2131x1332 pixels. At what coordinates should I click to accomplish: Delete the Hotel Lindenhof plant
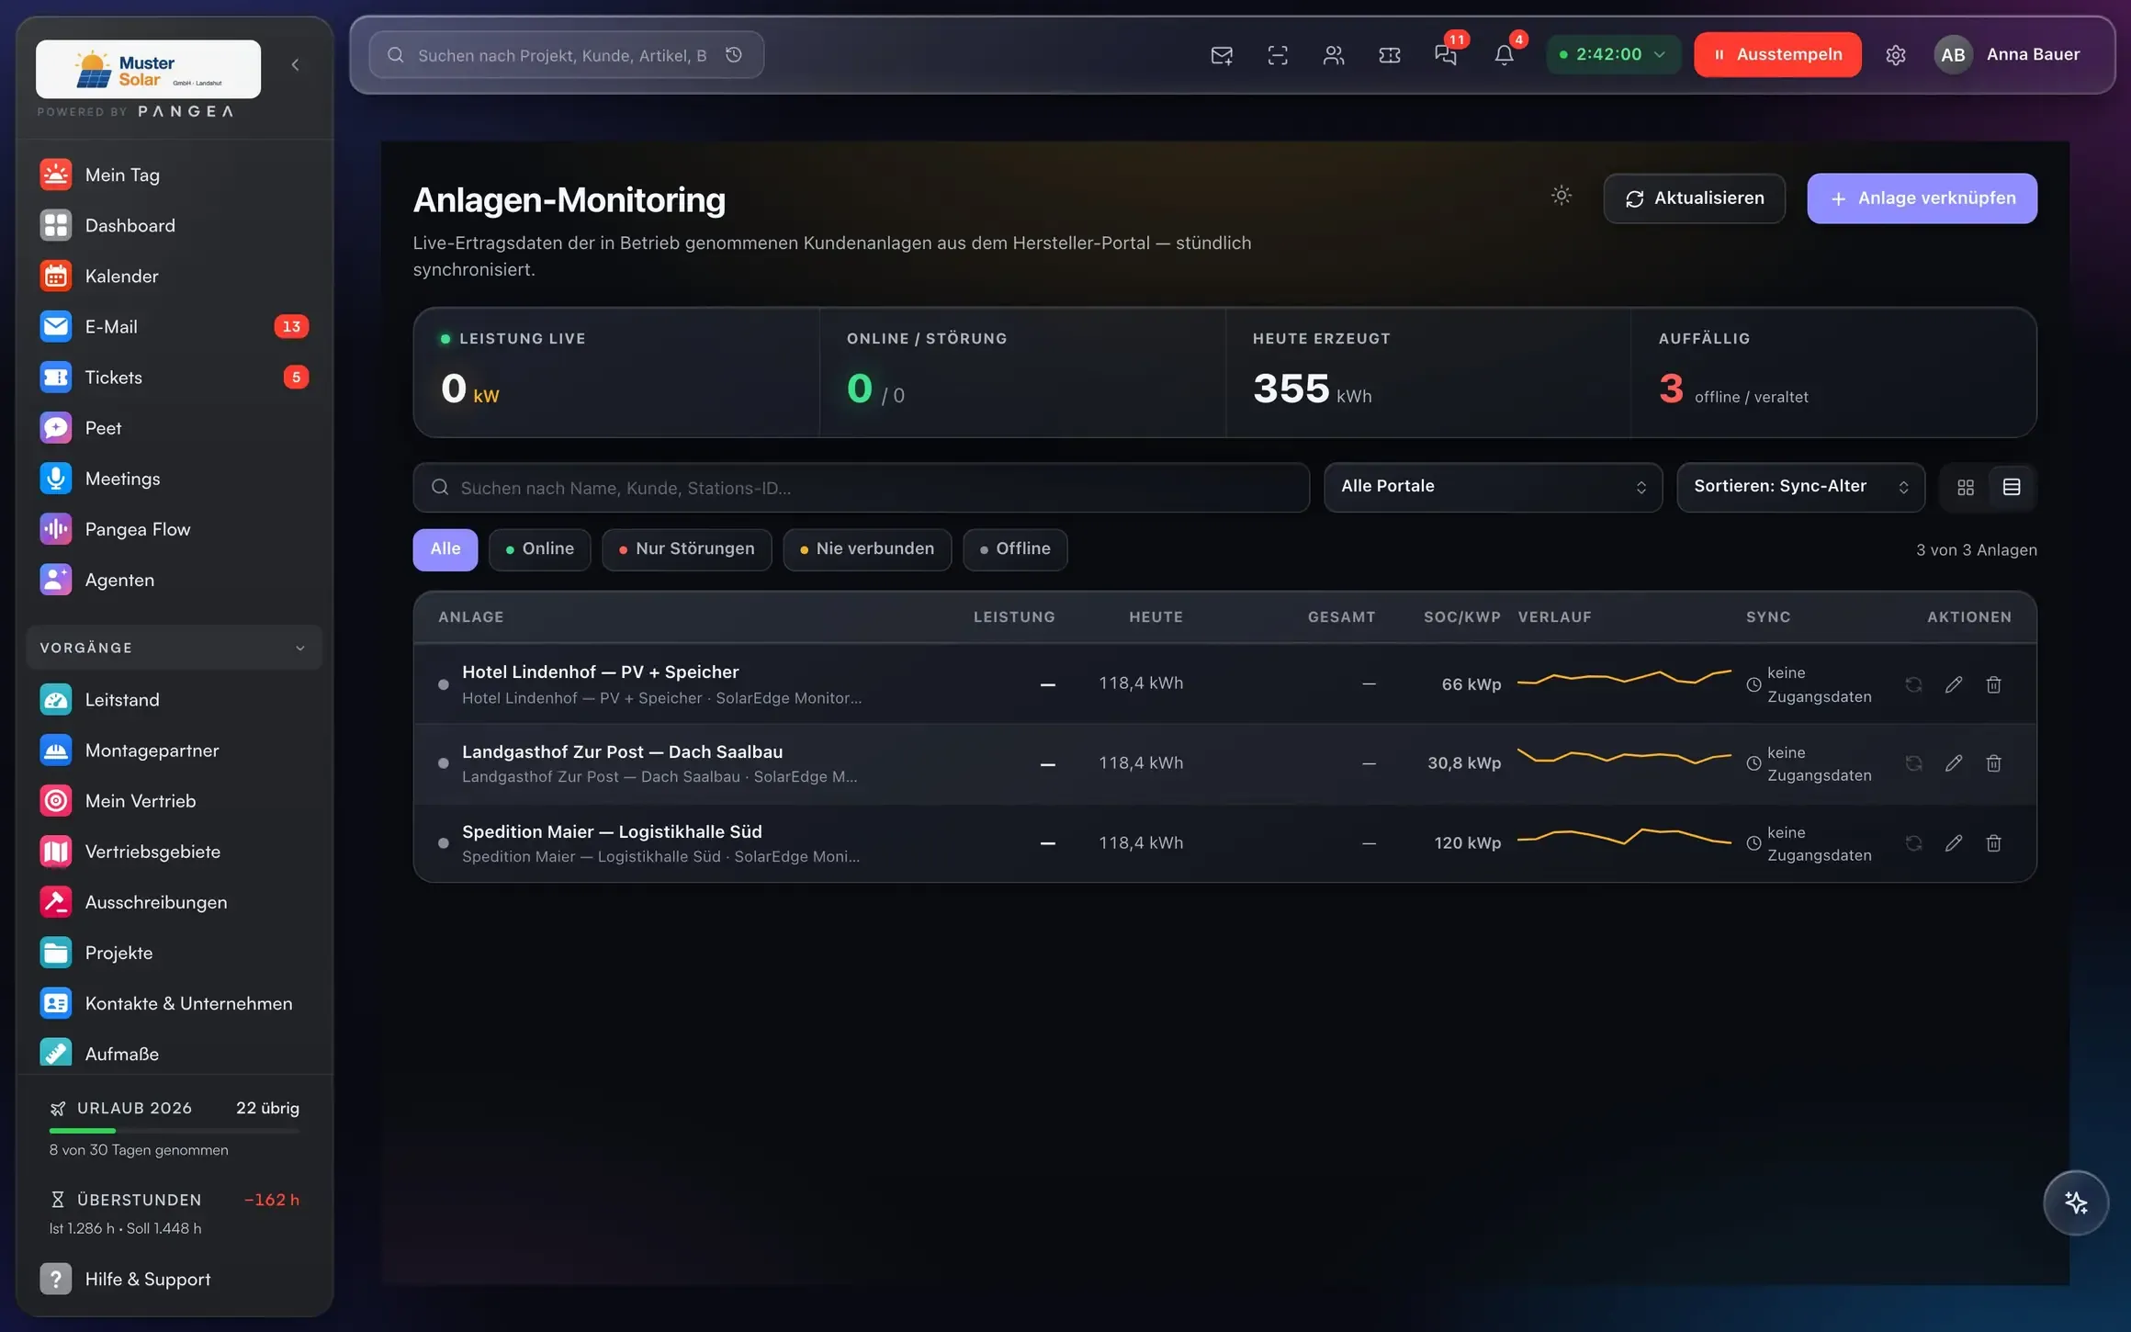pyautogui.click(x=1994, y=684)
